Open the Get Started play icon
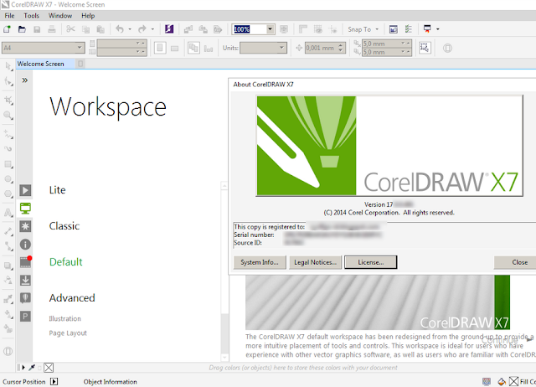Viewport: 536px width, 387px height. tap(25, 190)
